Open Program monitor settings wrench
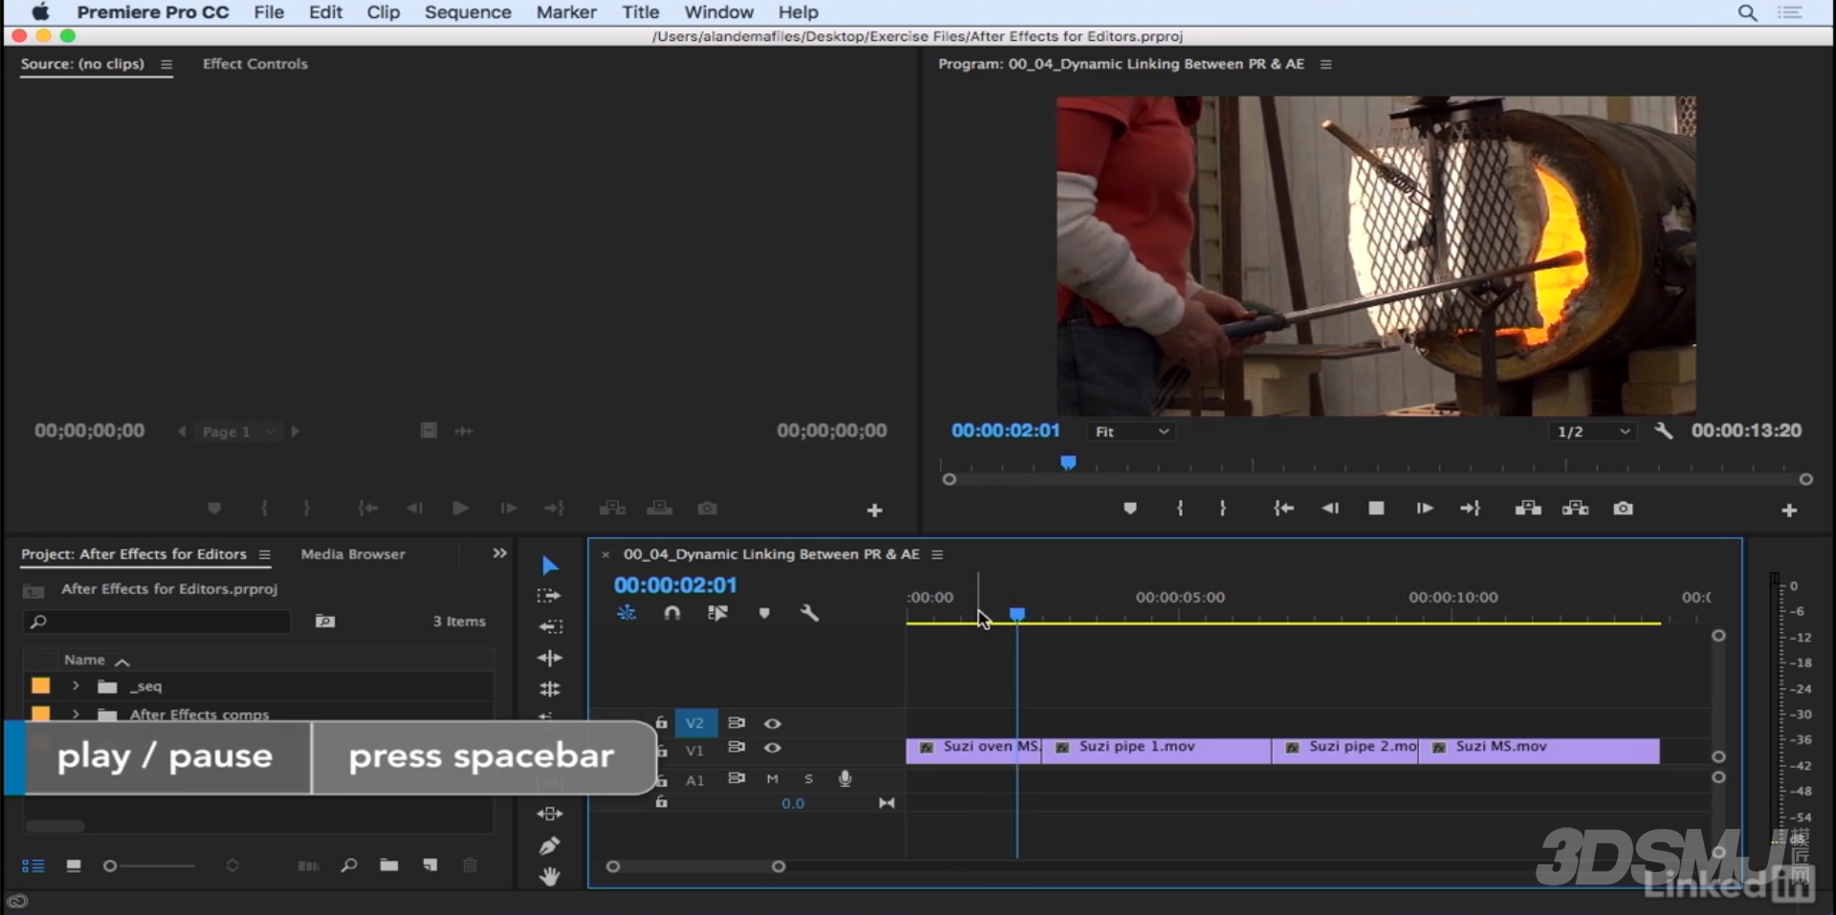The width and height of the screenshot is (1836, 915). (1664, 431)
